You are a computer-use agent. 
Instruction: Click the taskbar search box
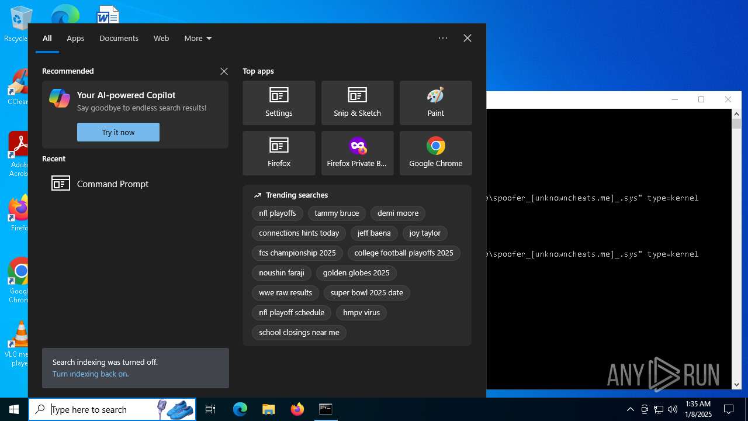click(113, 409)
